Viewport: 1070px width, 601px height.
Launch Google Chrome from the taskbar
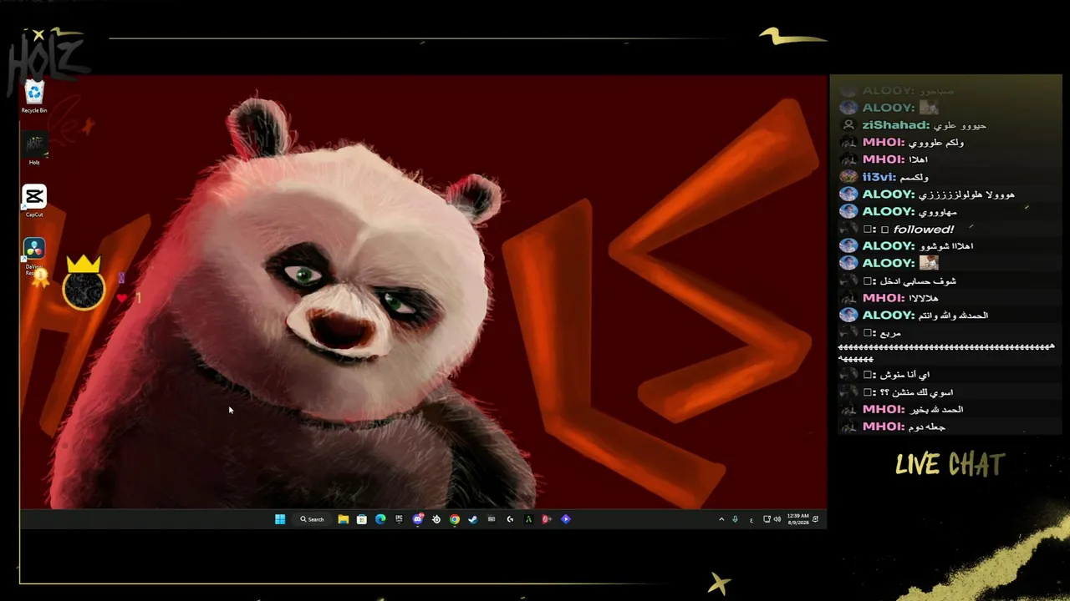[455, 519]
